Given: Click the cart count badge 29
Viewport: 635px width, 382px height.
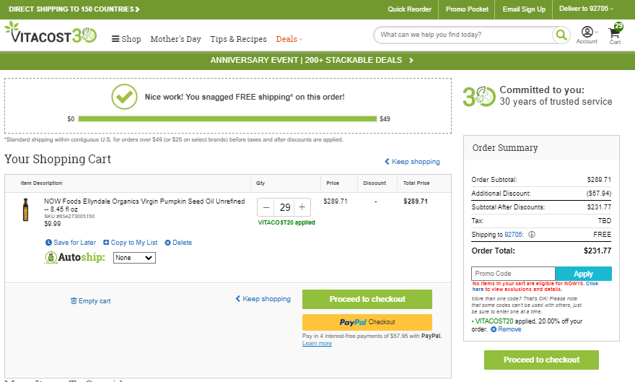Looking at the screenshot, I should pos(618,26).
